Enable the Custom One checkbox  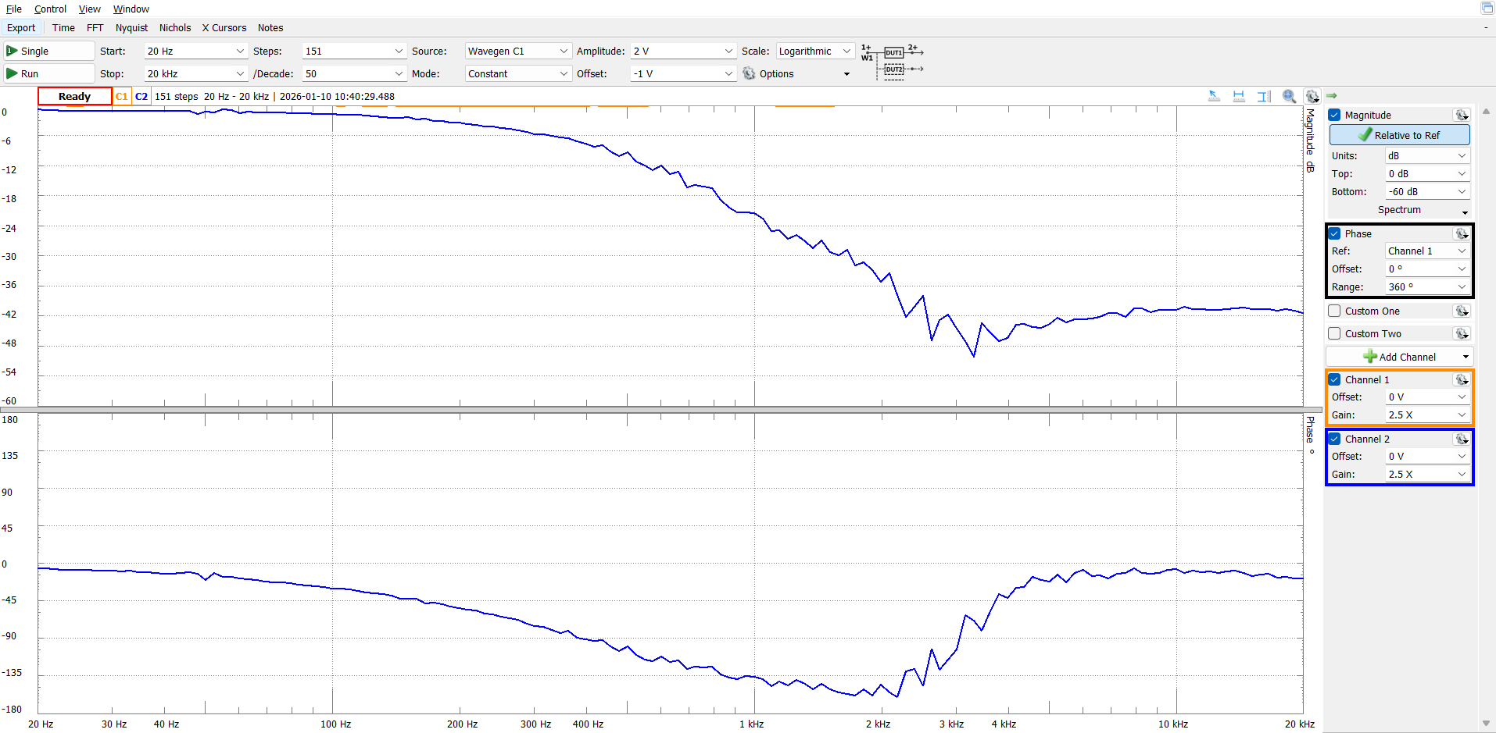(x=1335, y=311)
